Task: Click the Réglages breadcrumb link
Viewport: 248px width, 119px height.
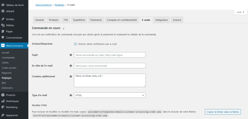Action: [60, 5]
